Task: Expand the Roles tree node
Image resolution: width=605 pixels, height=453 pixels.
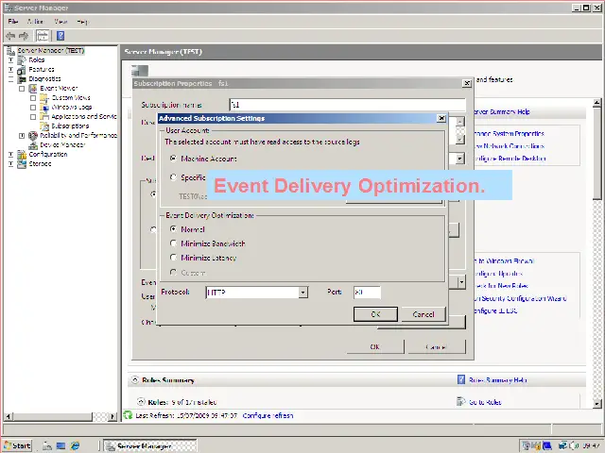Action: (11, 59)
